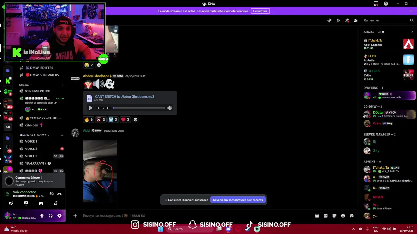Add the fire reaction with count 6
The height and width of the screenshot is (234, 417).
(x=89, y=120)
